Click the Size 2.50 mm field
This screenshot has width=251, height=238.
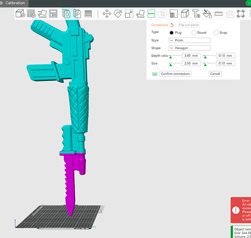pyautogui.click(x=191, y=63)
